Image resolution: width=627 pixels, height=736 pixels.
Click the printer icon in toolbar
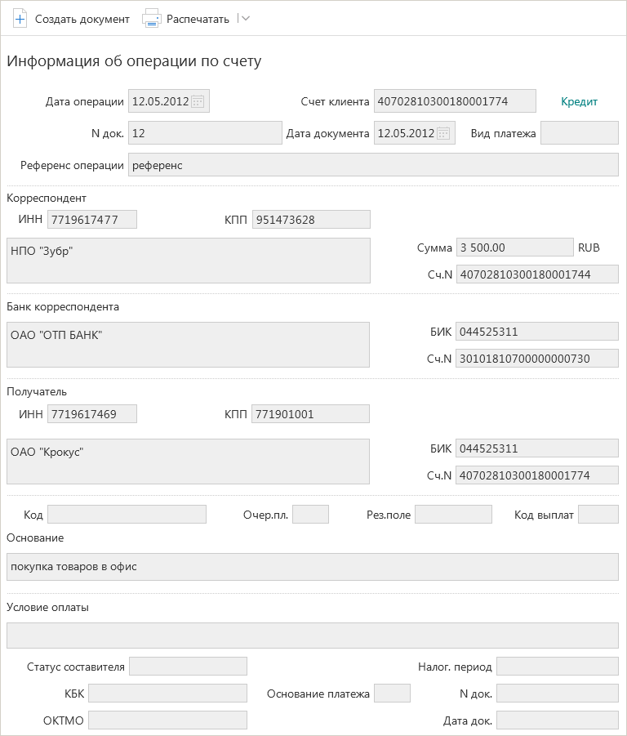coord(152,19)
